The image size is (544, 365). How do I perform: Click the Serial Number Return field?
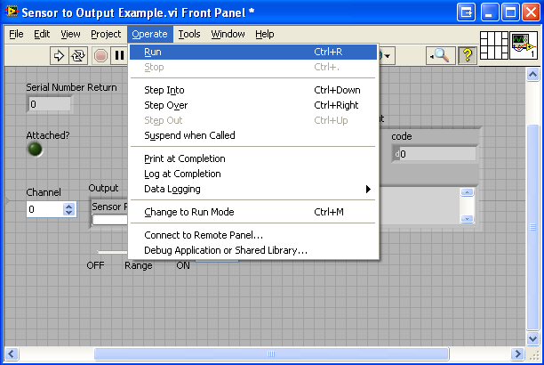49,104
